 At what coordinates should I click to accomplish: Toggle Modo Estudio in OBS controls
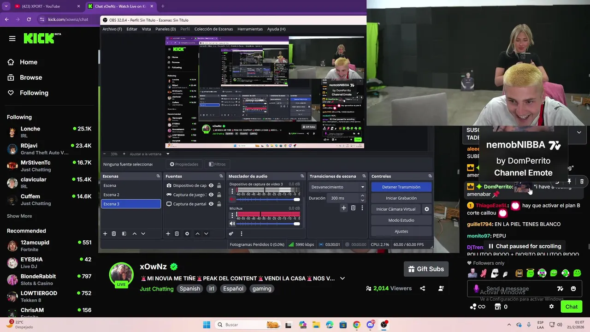401,220
